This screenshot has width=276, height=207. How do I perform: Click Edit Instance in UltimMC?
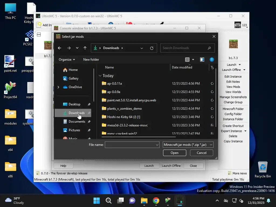[233, 77]
